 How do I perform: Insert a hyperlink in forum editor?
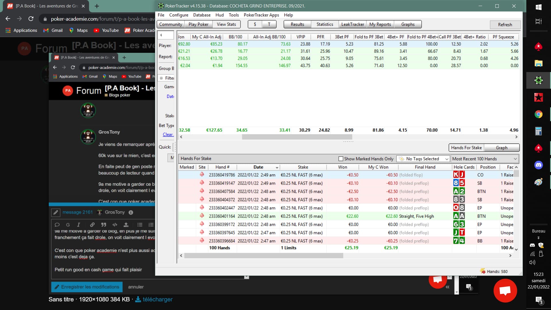point(92,225)
